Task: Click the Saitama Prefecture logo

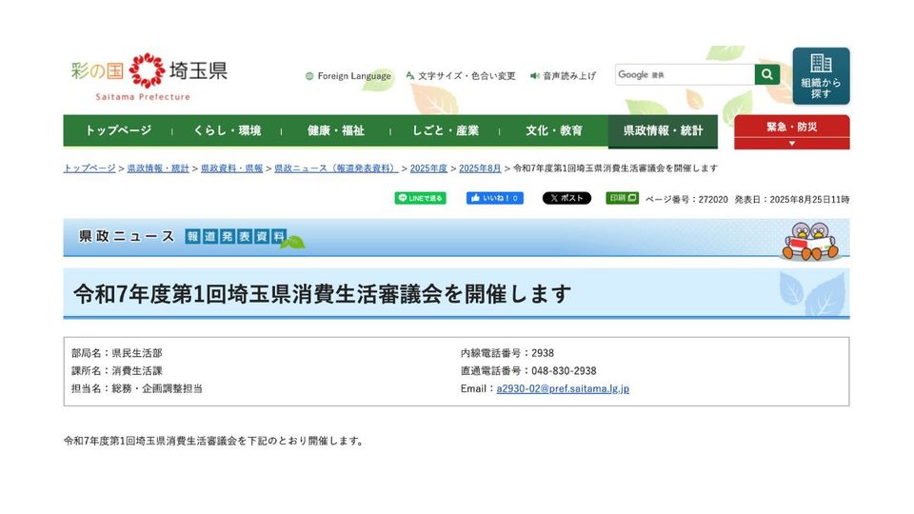Action: point(149,76)
